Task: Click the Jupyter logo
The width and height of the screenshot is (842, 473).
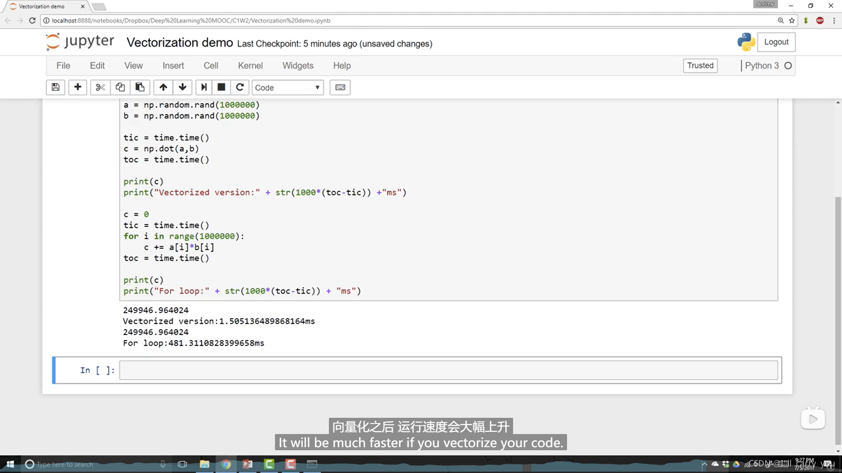Action: point(80,42)
